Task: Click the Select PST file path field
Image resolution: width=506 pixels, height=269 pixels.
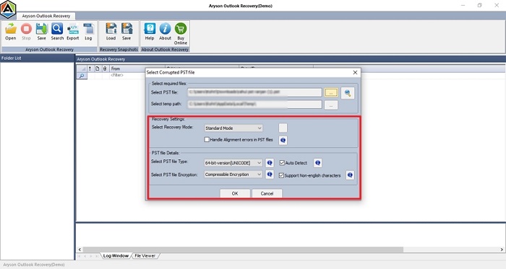Action: point(254,92)
